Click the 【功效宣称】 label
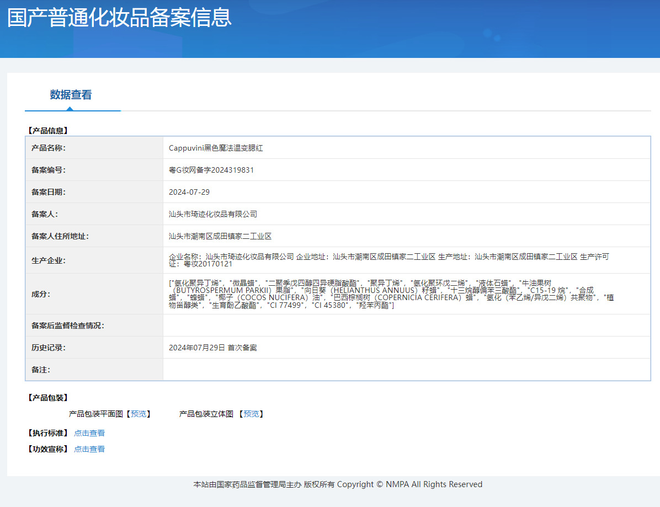 (x=47, y=449)
